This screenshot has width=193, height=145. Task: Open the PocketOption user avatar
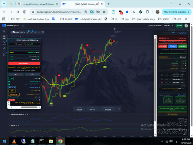coord(186,26)
